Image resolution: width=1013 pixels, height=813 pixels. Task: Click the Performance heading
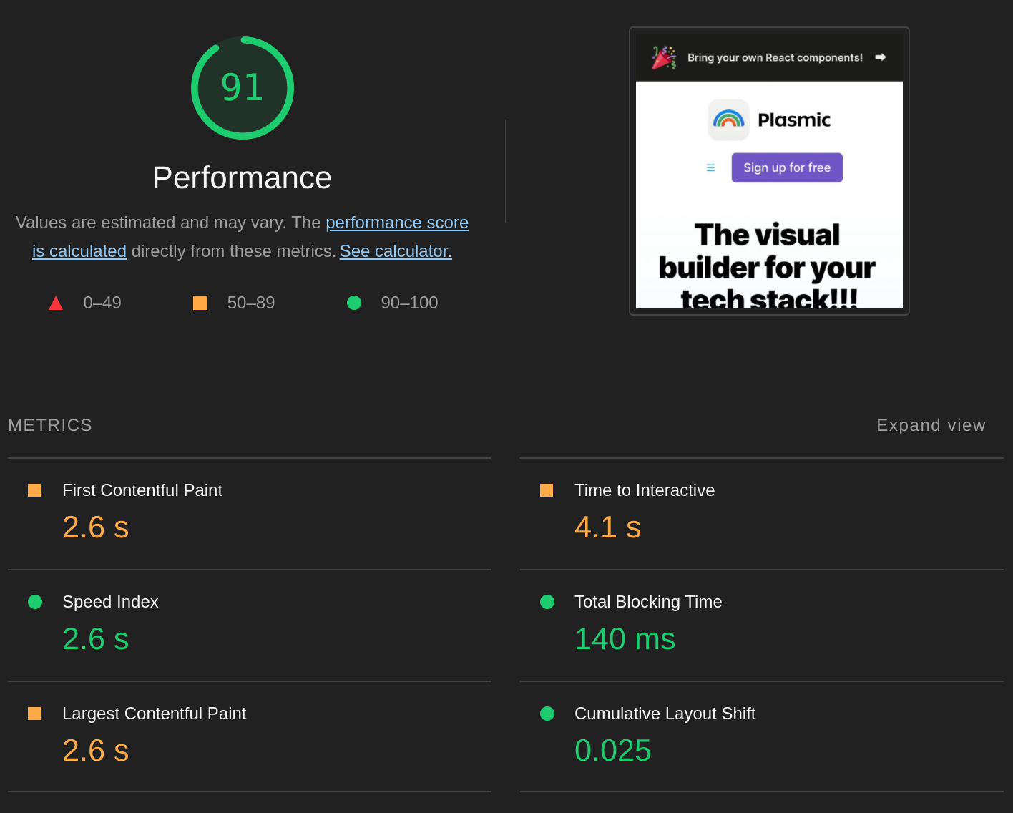[242, 177]
